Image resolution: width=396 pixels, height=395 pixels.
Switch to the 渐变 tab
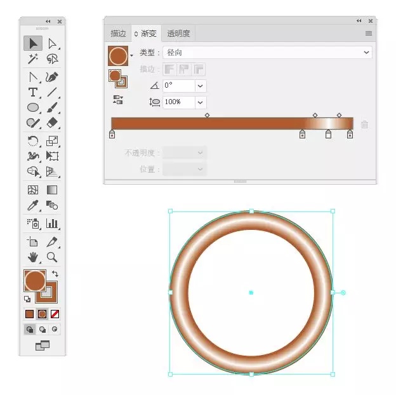pyautogui.click(x=147, y=34)
